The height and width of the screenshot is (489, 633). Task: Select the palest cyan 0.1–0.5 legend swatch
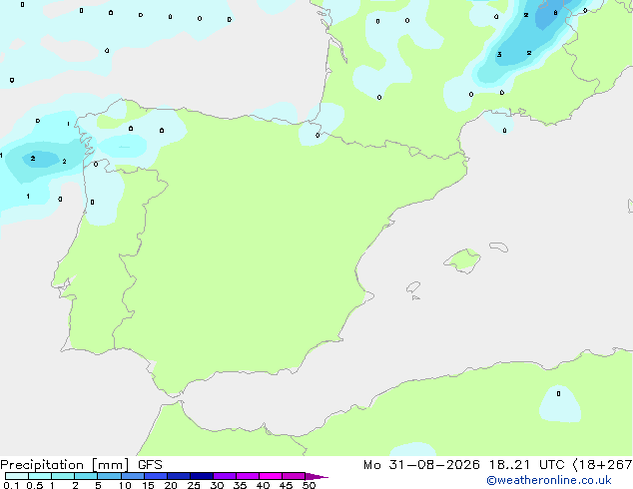[17, 476]
